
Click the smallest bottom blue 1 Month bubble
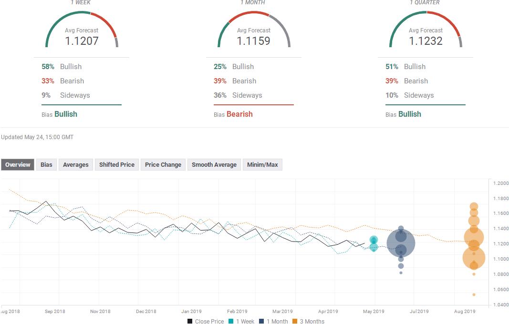pos(401,273)
